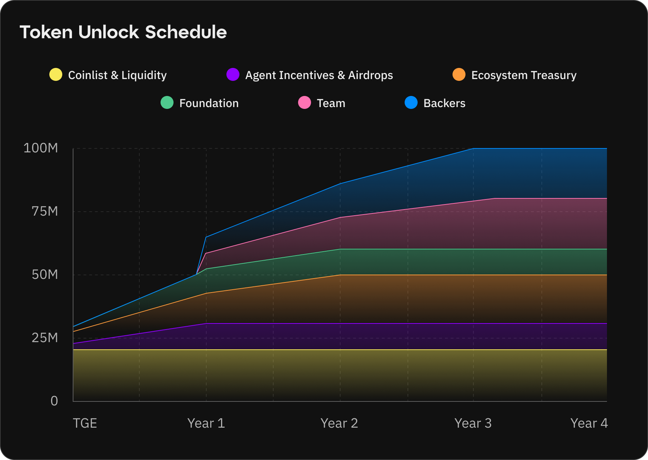Click the Year 3 axis label
Image resolution: width=648 pixels, height=460 pixels.
click(473, 423)
